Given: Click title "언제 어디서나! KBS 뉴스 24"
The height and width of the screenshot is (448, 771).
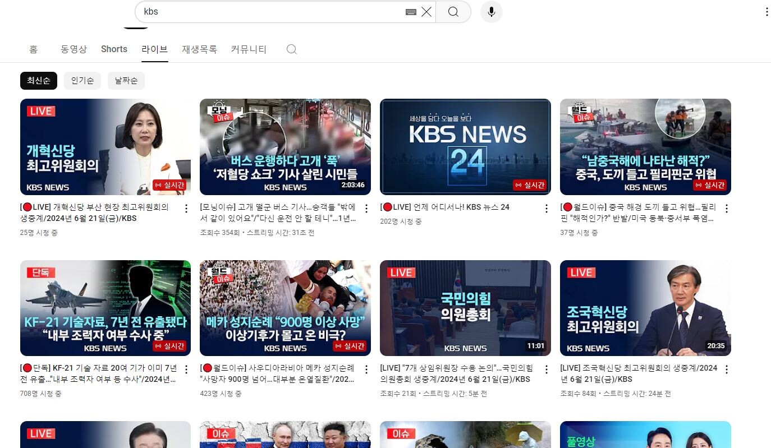Looking at the screenshot, I should point(445,207).
